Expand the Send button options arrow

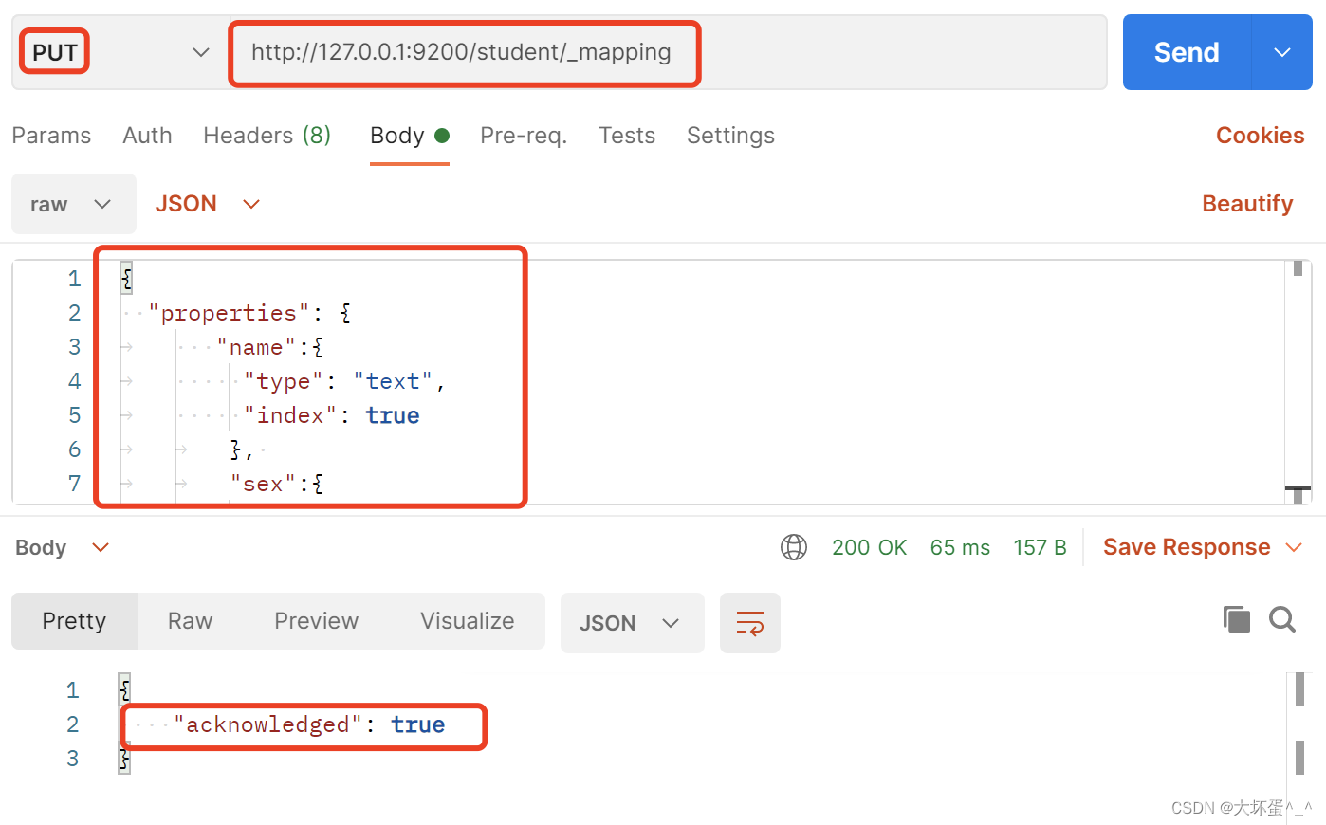pyautogui.click(x=1282, y=52)
